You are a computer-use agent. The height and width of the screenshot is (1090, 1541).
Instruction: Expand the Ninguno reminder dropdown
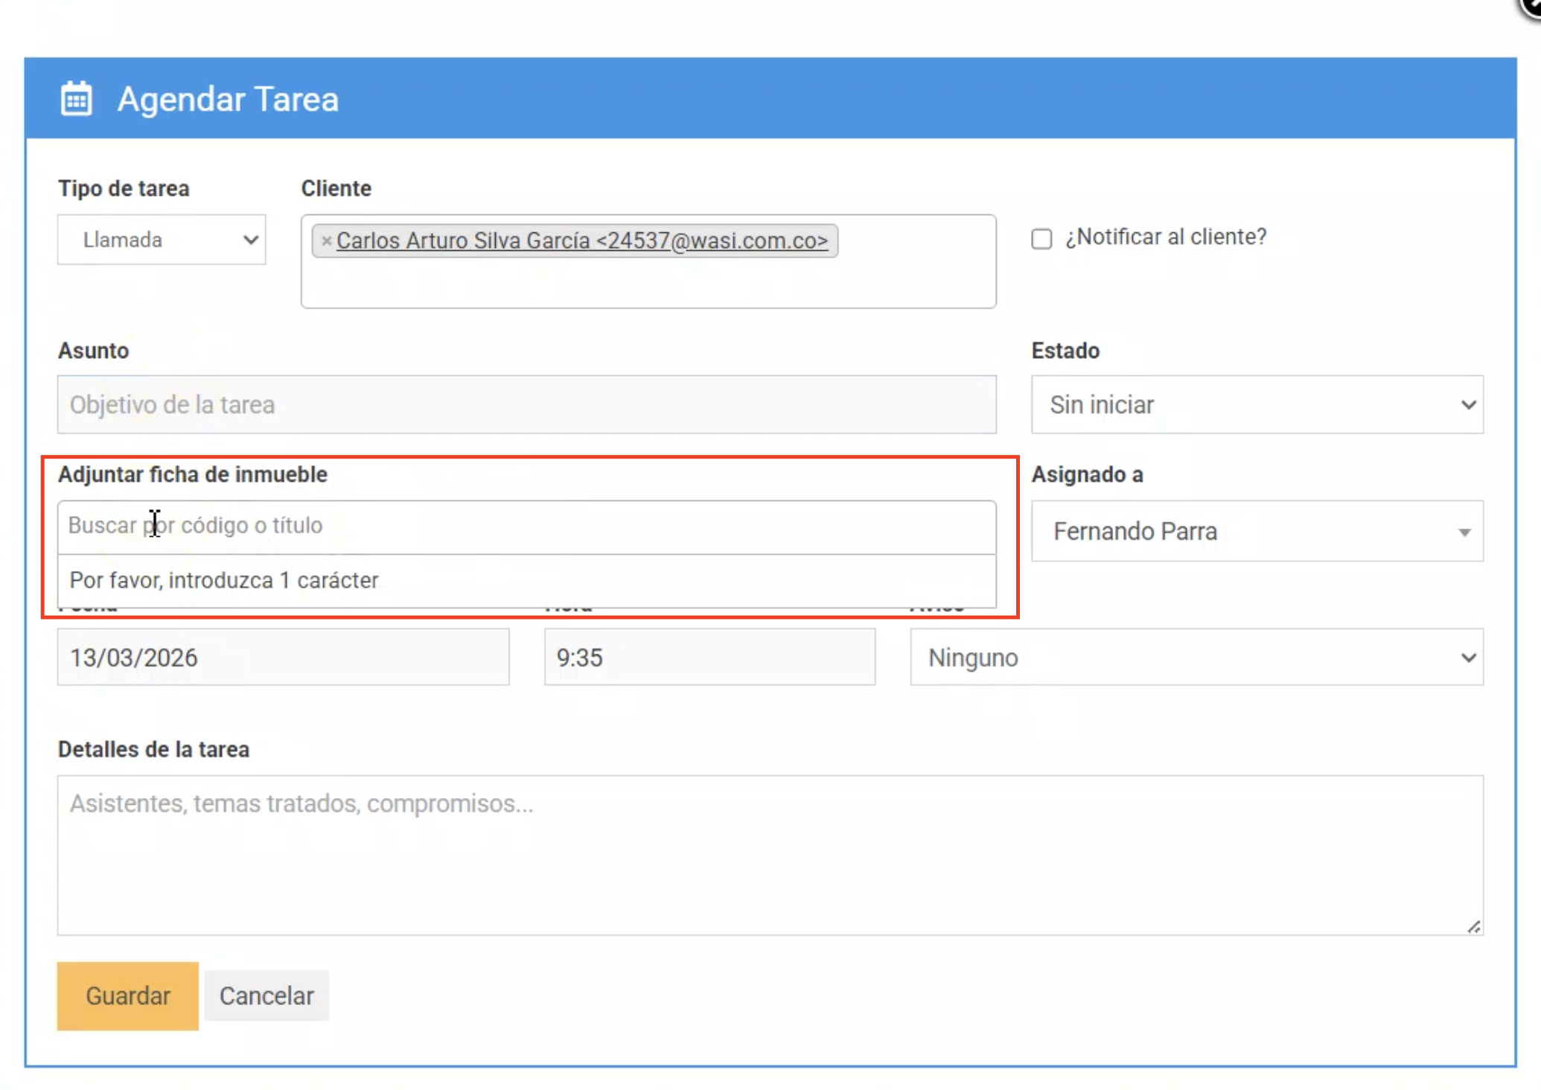(1196, 657)
